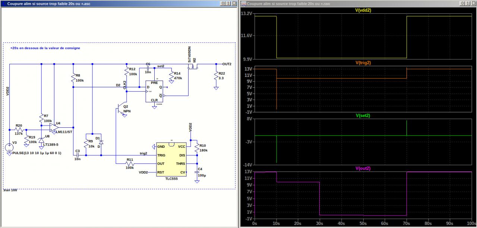The width and height of the screenshot is (477, 228).
Task: Select the M2 Si7409DN MOSFET symbol
Action: (x=193, y=66)
